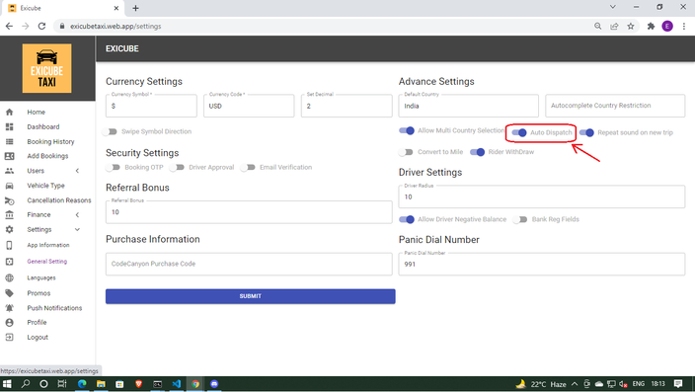This screenshot has width=695, height=392.
Task: Reload the page with refresh button
Action: tap(41, 26)
